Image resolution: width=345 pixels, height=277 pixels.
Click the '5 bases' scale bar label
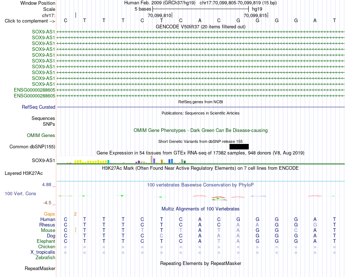(x=143, y=9)
